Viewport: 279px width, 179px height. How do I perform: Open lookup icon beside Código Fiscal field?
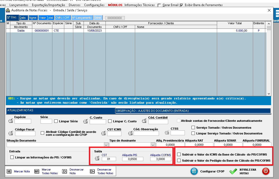point(11,133)
